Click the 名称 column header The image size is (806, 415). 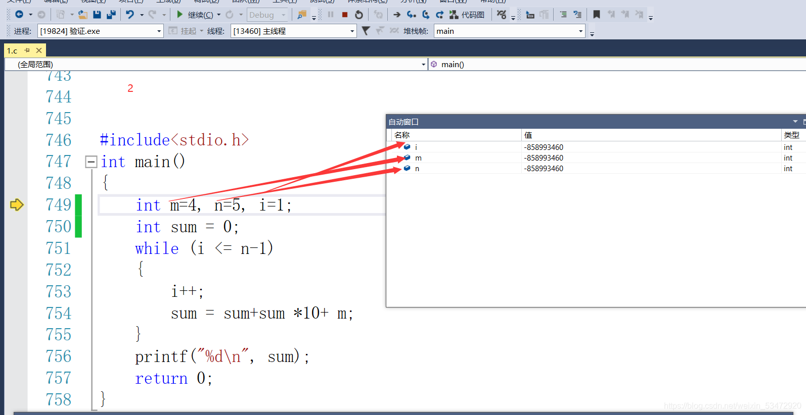click(455, 135)
